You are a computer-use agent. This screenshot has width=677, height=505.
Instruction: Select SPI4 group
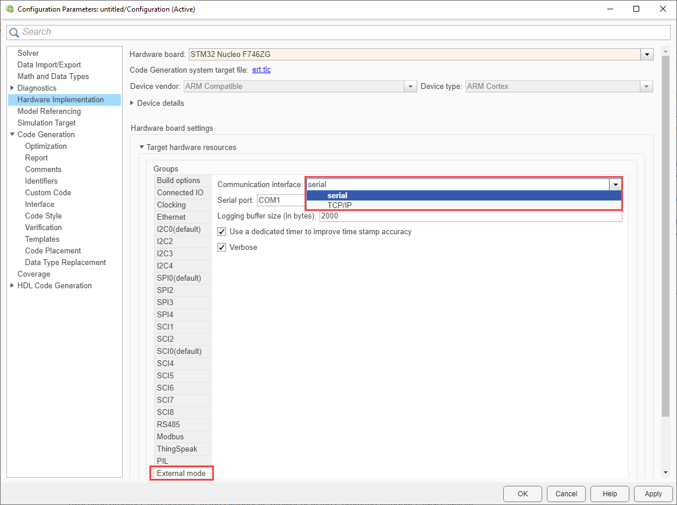(x=182, y=314)
